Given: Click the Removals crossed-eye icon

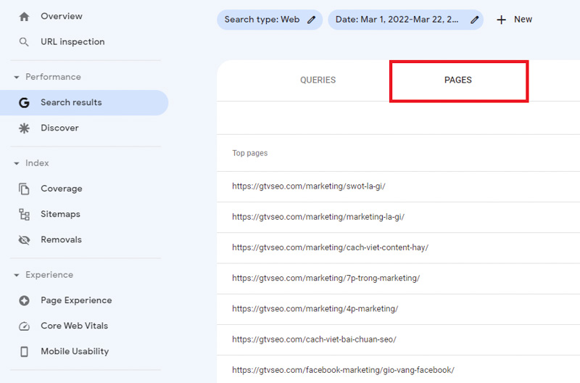Looking at the screenshot, I should (24, 240).
